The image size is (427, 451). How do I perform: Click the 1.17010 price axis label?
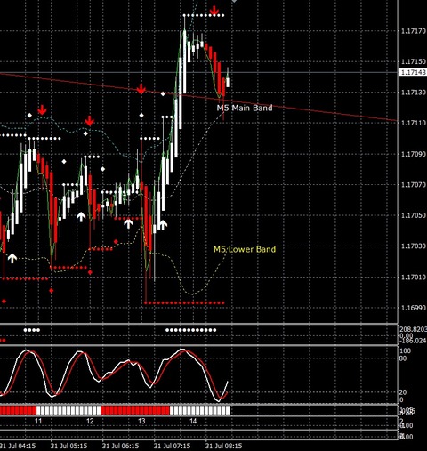(414, 277)
